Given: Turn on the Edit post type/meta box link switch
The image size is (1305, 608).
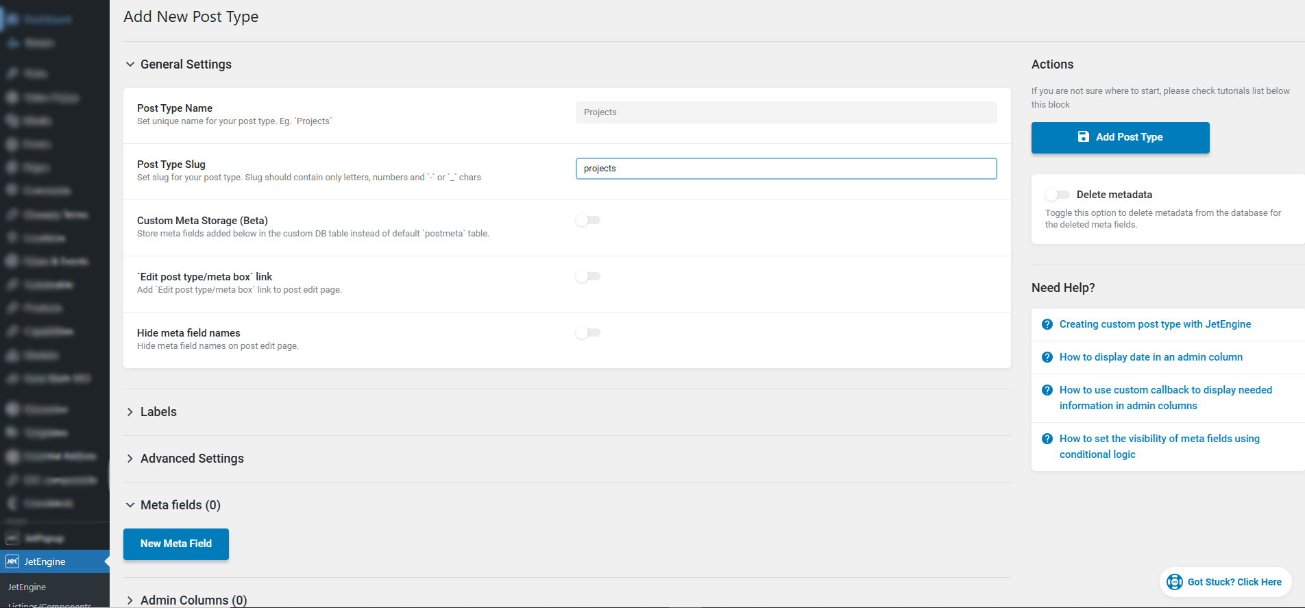Looking at the screenshot, I should tap(587, 276).
